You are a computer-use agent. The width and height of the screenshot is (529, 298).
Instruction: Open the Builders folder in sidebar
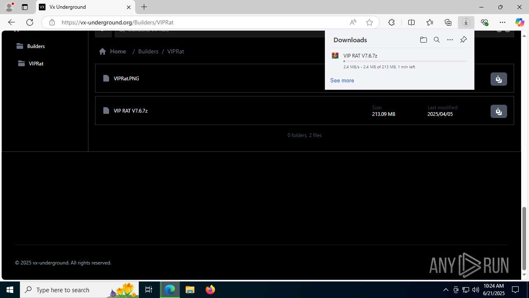[31, 46]
